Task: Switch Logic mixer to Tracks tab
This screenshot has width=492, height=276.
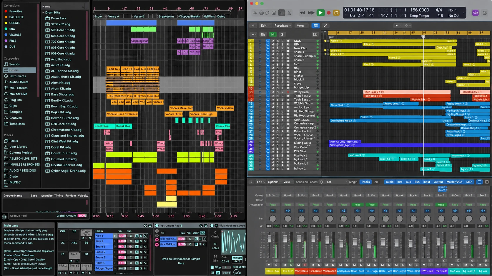Action: pos(365,182)
